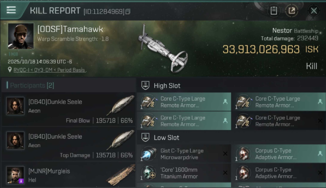Click the High Slot section icon
326x188 pixels.
point(145,85)
